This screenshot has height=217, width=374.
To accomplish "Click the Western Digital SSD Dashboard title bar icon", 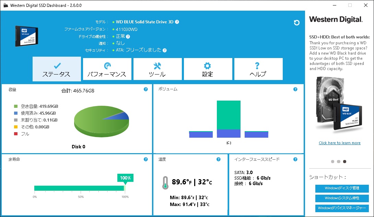I will (x=5, y=5).
